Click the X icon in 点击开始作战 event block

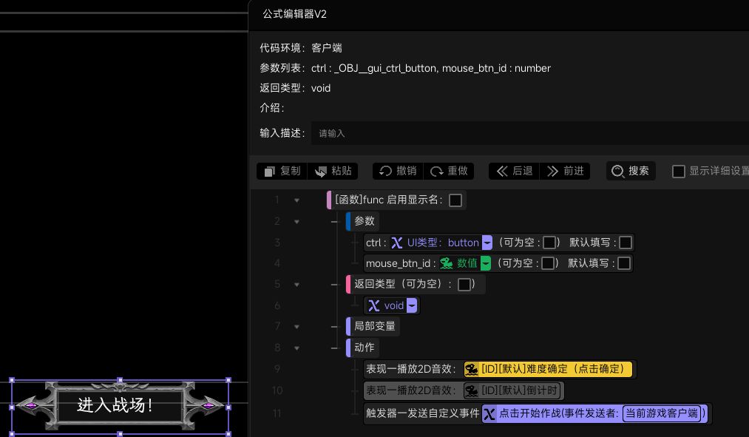tap(489, 413)
